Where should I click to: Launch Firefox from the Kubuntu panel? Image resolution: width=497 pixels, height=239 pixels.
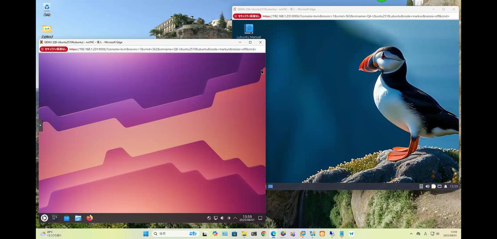click(89, 218)
